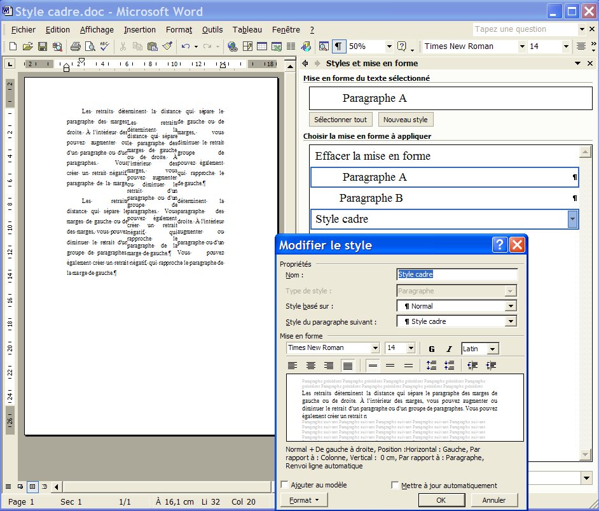Click the ruler tab selector button
599x511 pixels.
coord(10,64)
